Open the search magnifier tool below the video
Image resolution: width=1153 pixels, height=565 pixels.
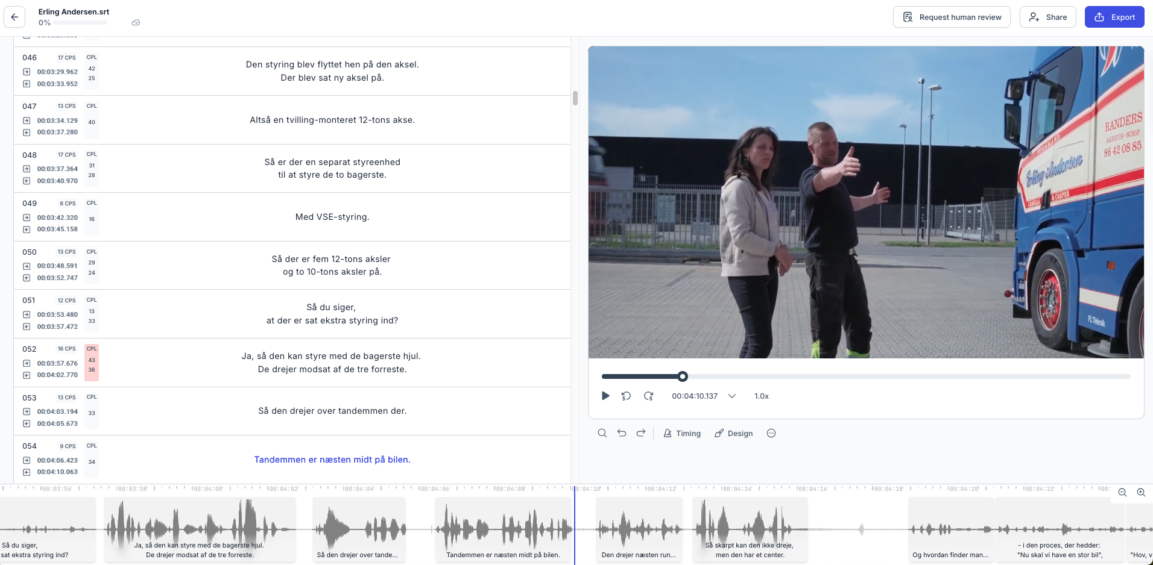602,433
